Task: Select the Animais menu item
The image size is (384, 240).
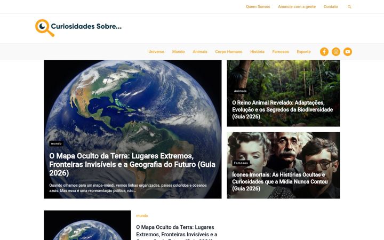Action: (200, 52)
